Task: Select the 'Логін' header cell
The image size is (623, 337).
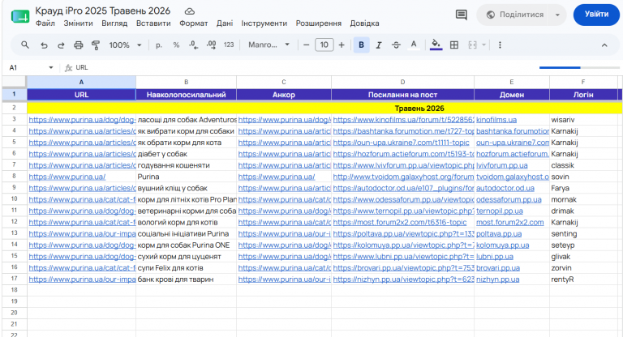Action: click(x=583, y=95)
